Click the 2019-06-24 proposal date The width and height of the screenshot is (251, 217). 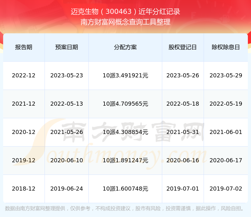(x=67, y=189)
